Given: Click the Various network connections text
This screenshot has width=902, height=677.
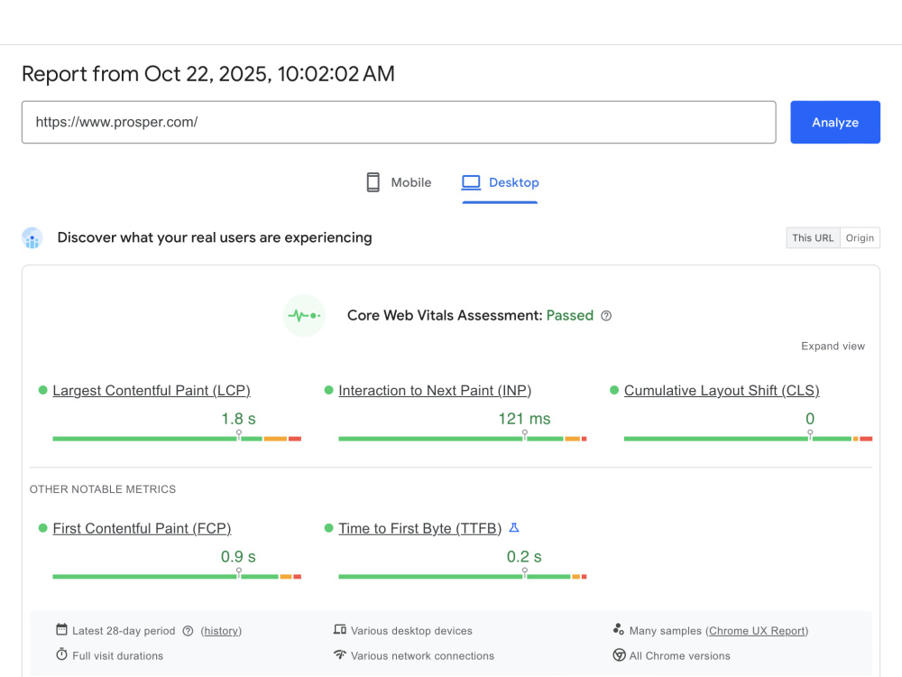Looking at the screenshot, I should point(422,655).
